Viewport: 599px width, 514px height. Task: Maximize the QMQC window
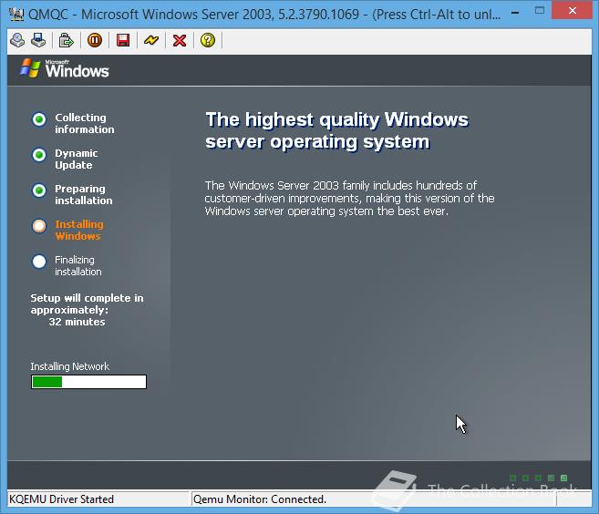(540, 11)
